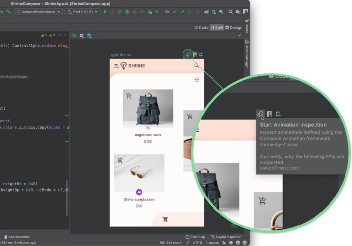The width and height of the screenshot is (352, 246).
Task: Open the Device Manager toolbar icon
Action: [214, 12]
